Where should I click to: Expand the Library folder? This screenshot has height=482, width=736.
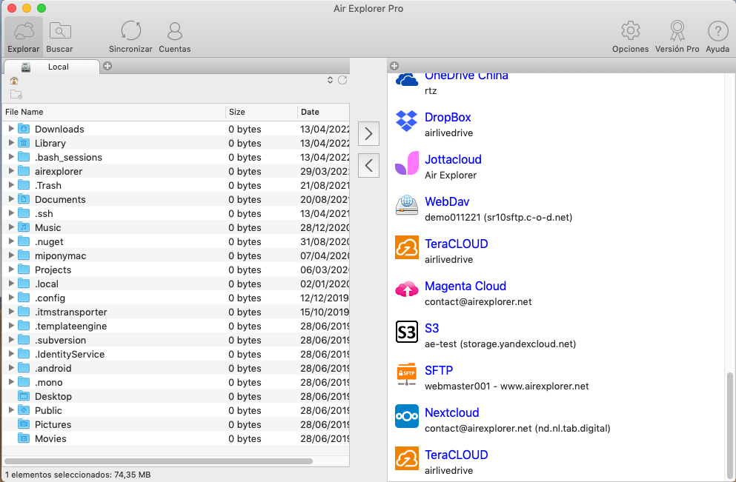(11, 143)
